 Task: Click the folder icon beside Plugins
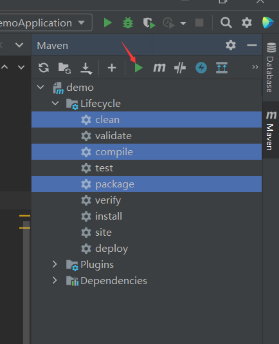coord(72,265)
